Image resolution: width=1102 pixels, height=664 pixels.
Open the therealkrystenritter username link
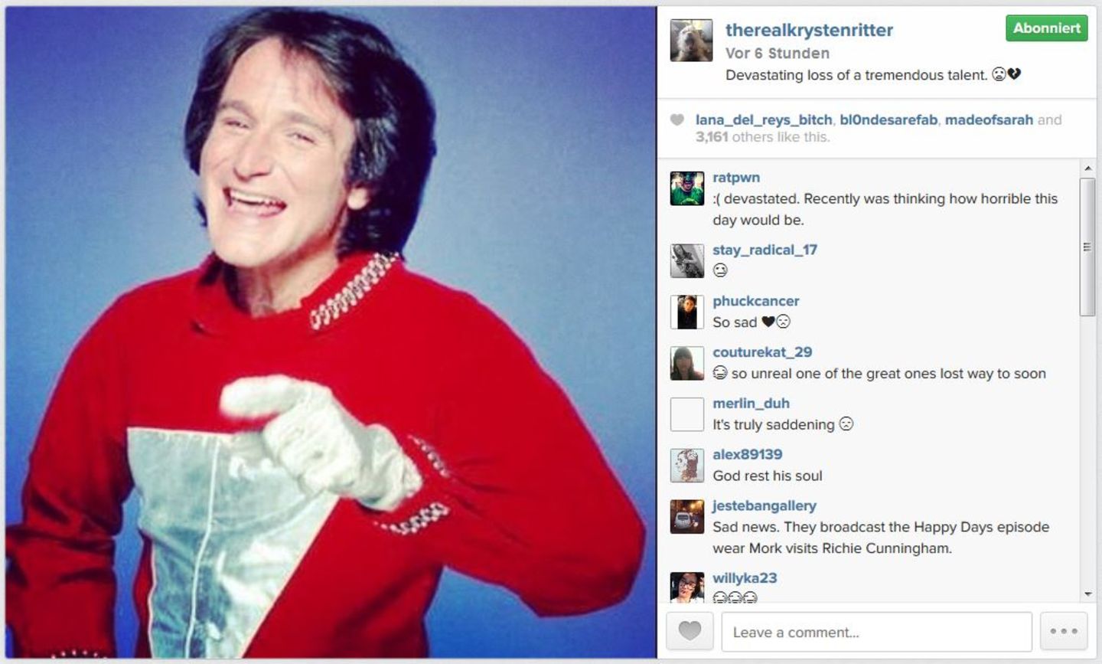tap(809, 30)
